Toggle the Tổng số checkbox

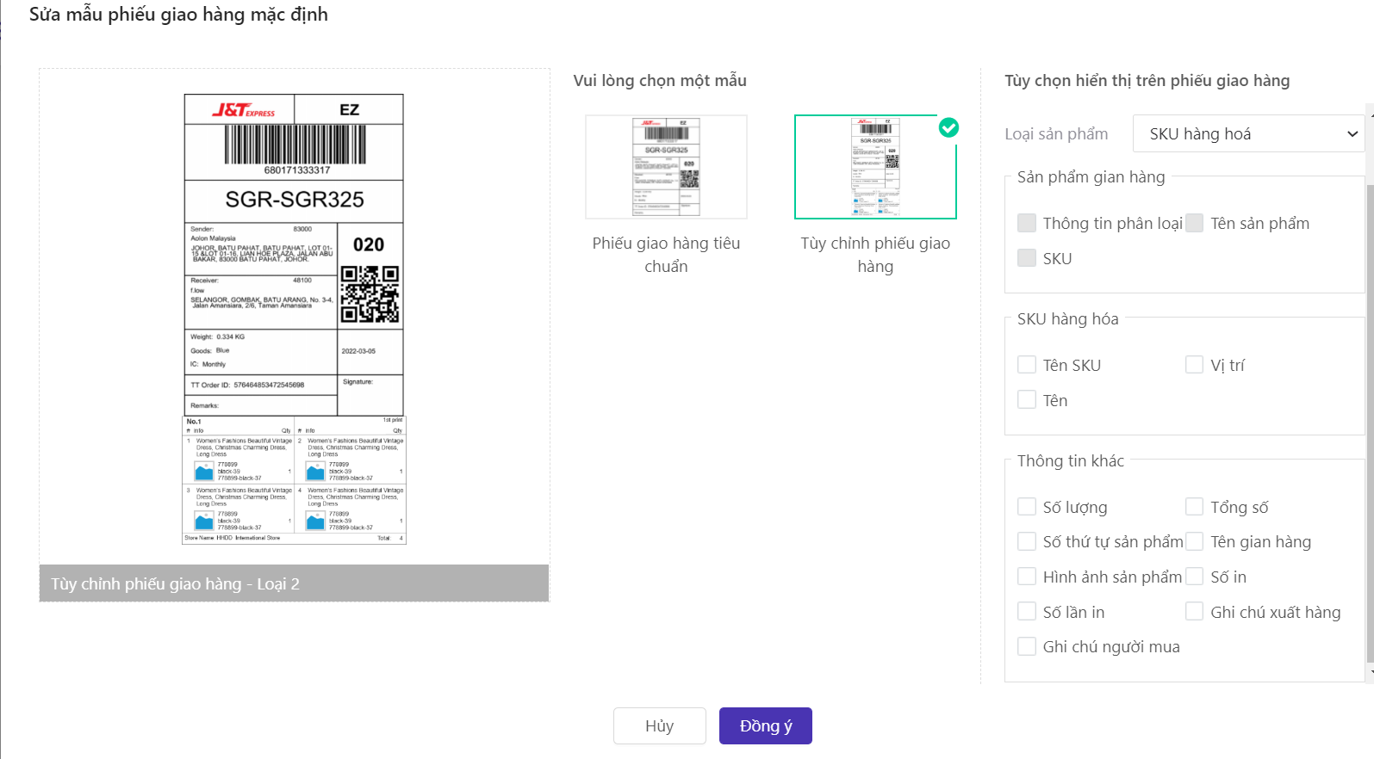pyautogui.click(x=1194, y=507)
